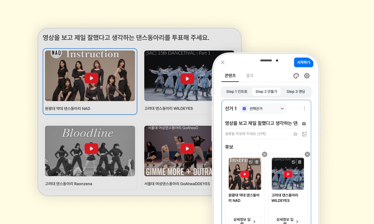Open the three-dot menu for 선거 1

click(x=304, y=109)
